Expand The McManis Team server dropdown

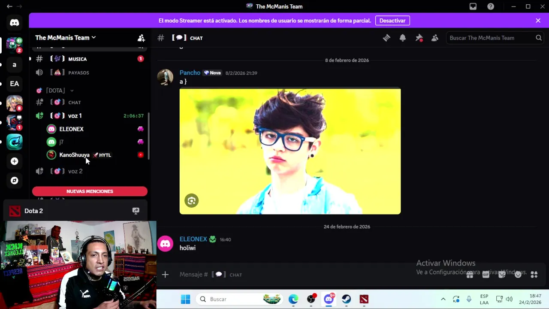pos(65,38)
